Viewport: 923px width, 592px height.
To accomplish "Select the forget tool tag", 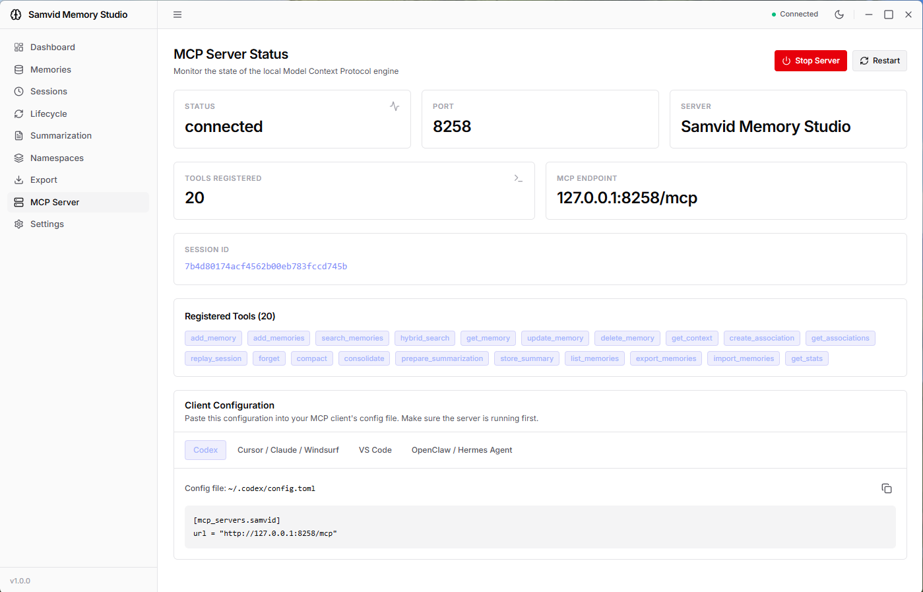I will (269, 359).
